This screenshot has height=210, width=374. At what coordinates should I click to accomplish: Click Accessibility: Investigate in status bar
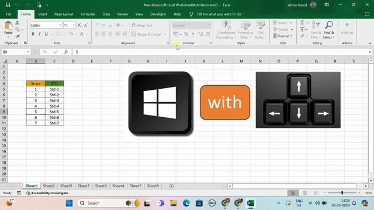tap(47, 193)
